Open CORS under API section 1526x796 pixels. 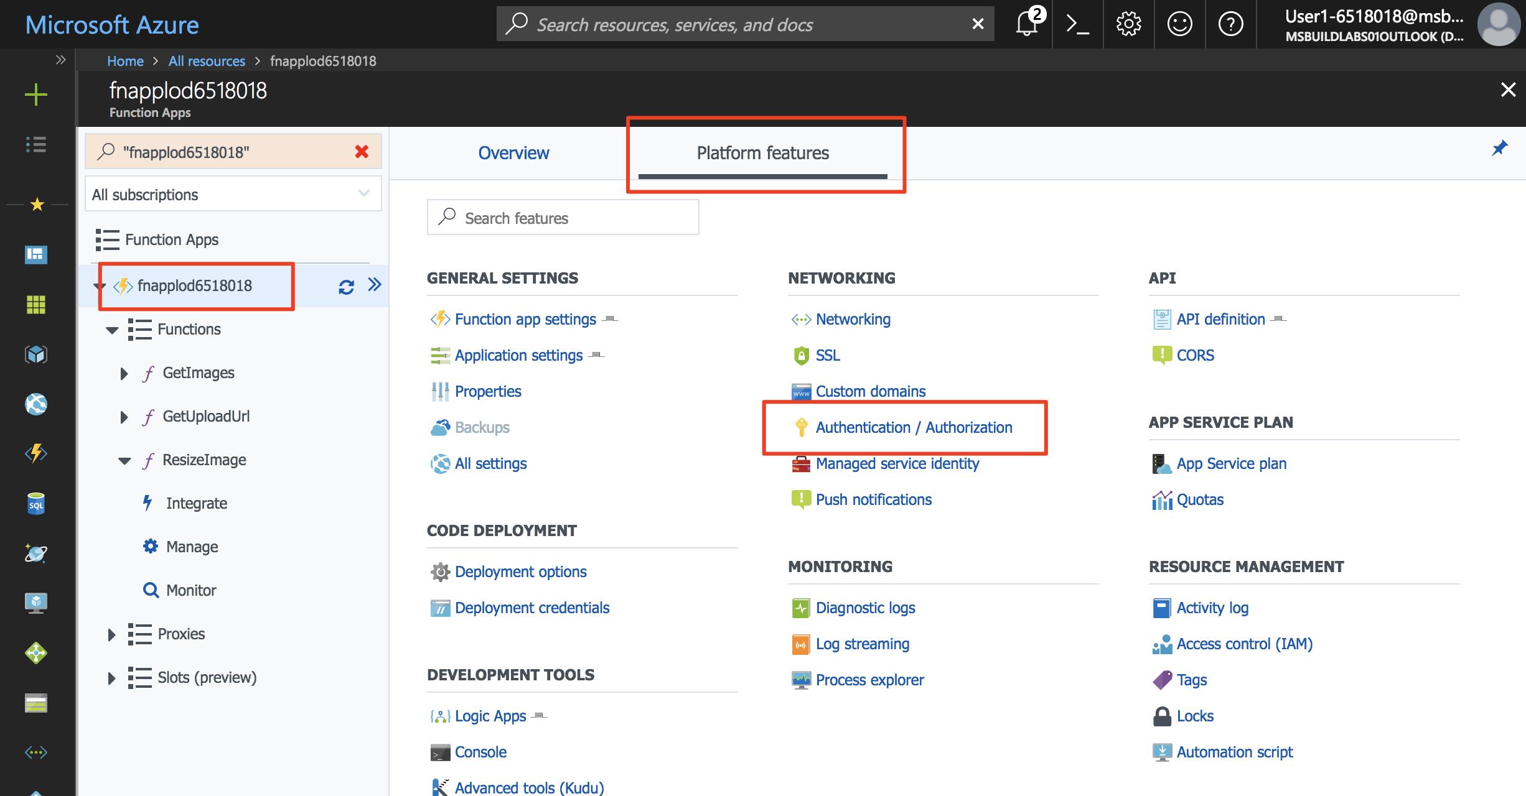pos(1195,355)
